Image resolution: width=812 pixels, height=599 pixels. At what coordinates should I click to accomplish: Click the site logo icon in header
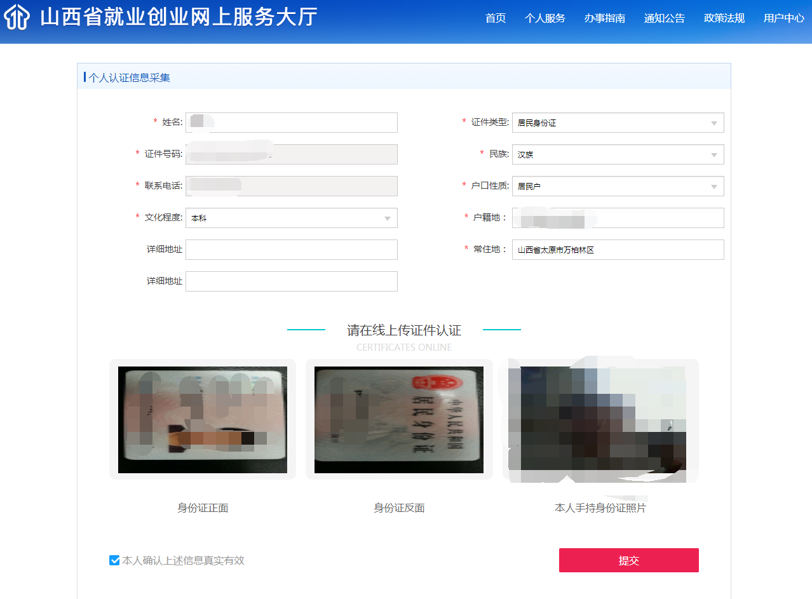pyautogui.click(x=17, y=18)
